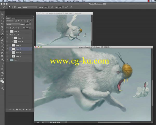Screen dimensions: 156x125
Task: Select the Clone Stamp tool
Action: [2, 40]
